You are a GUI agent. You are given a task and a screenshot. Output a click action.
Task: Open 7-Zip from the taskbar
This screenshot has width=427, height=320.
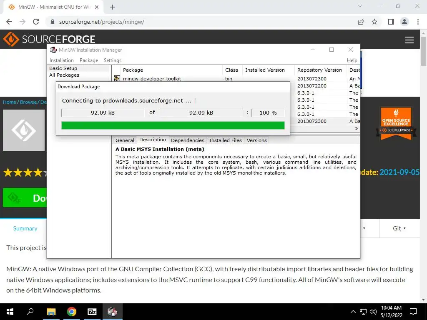(x=92, y=312)
